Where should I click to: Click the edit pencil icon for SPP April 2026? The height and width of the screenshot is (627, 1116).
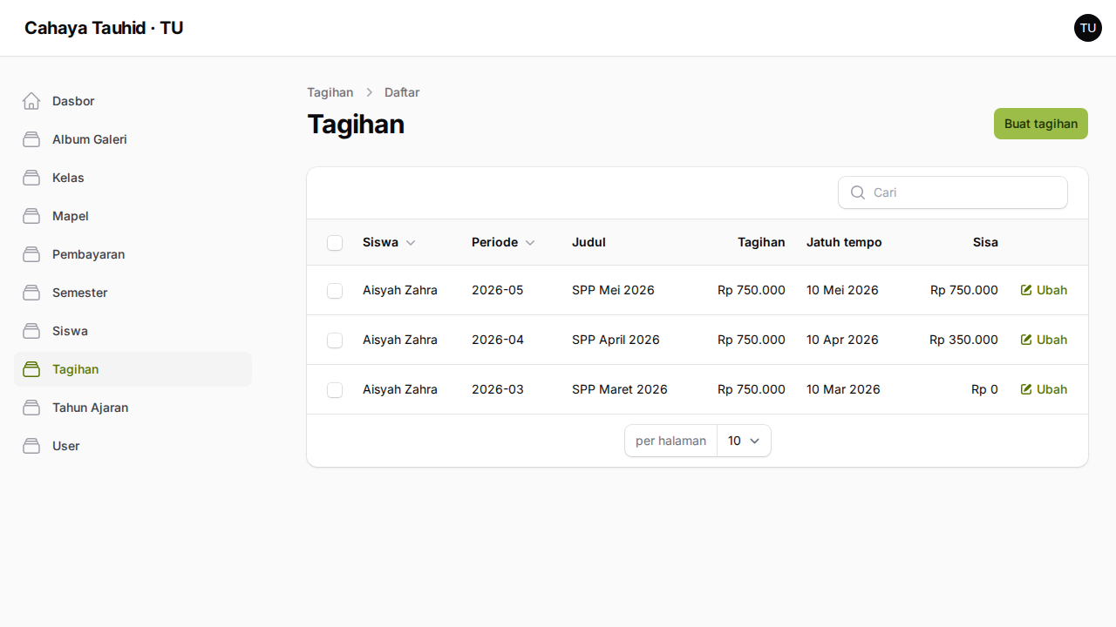pos(1026,340)
